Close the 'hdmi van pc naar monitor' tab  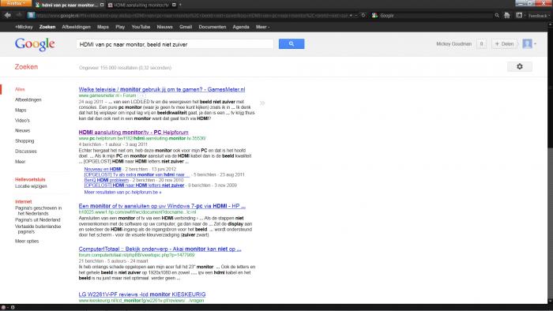point(102,5)
